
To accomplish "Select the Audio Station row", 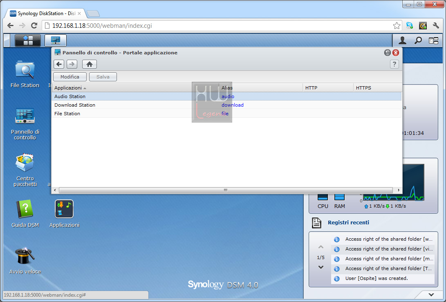I will click(x=226, y=96).
